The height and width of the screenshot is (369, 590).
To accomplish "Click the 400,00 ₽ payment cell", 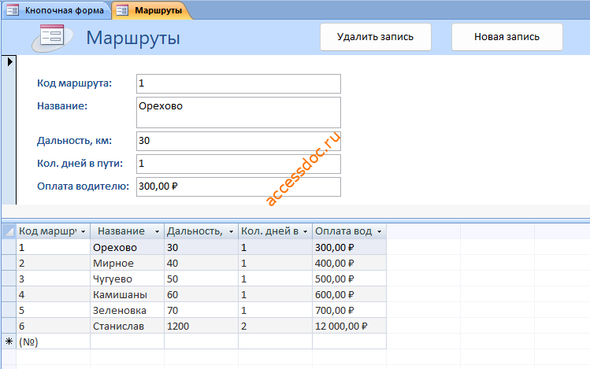I will (x=349, y=263).
